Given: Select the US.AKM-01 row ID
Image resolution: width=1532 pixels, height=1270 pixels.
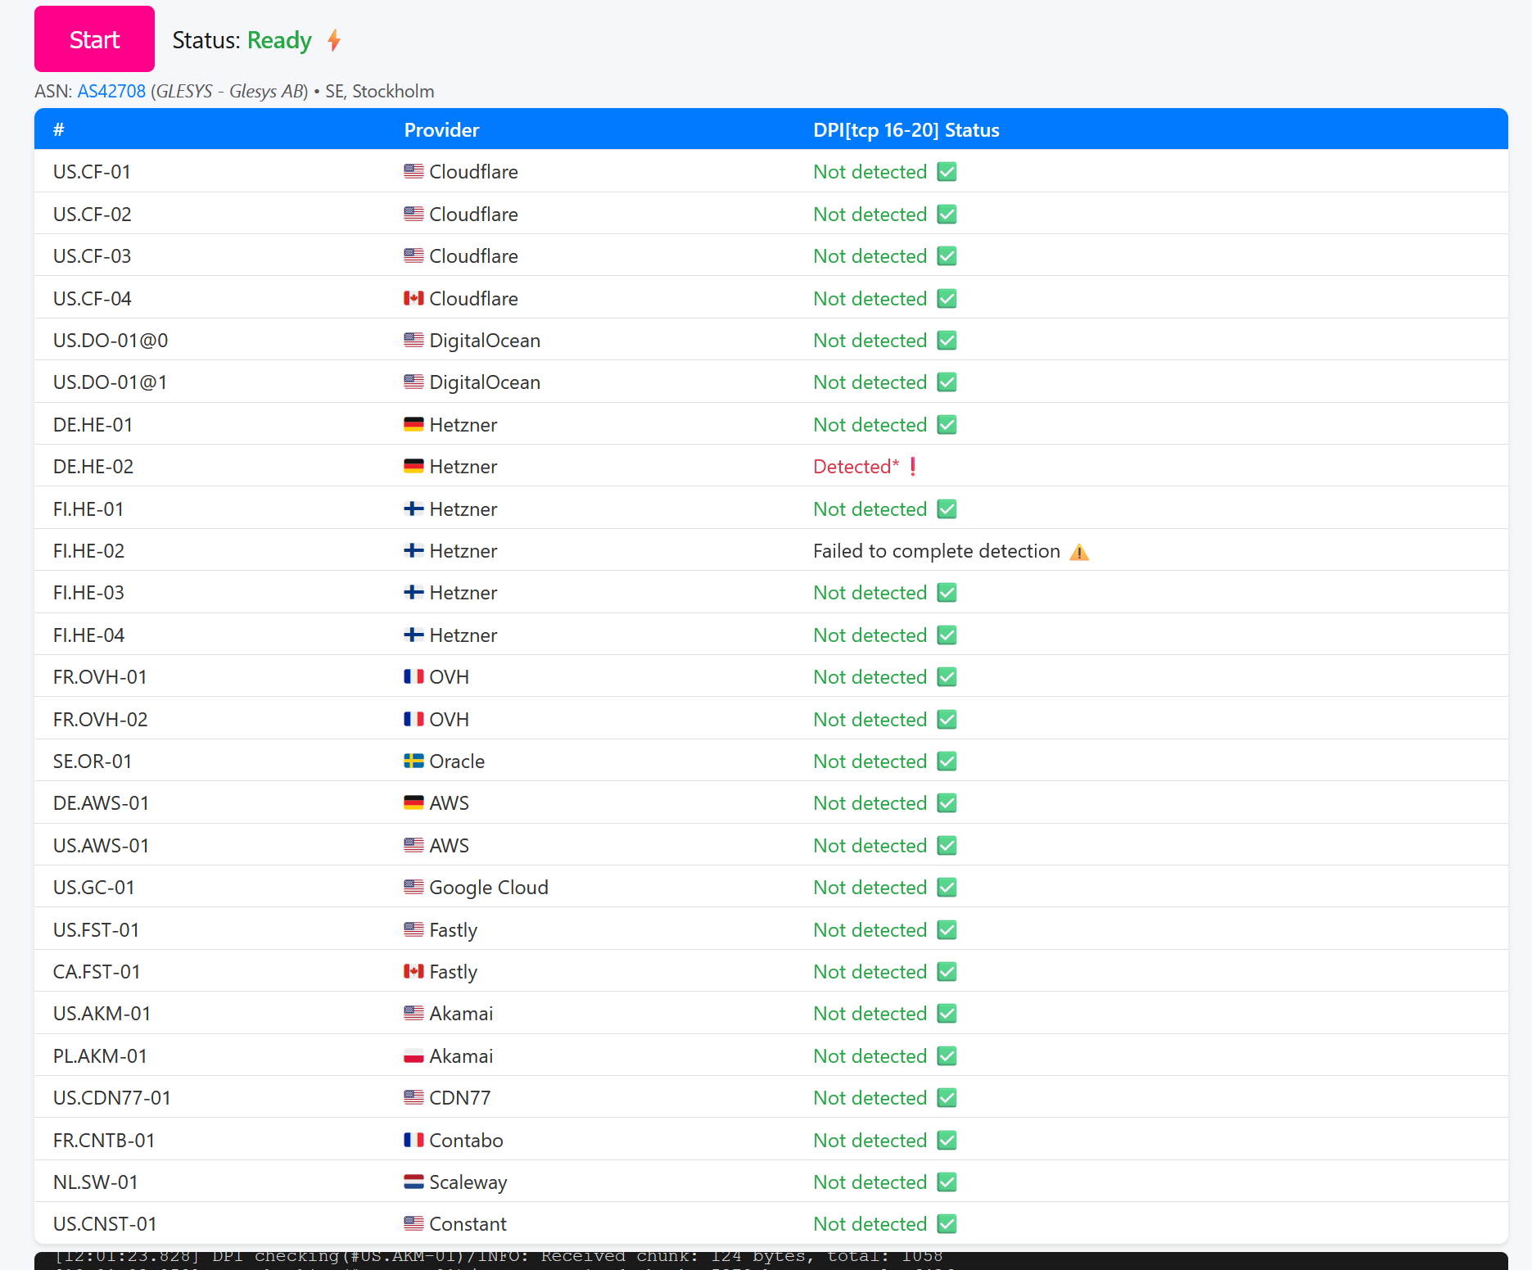Looking at the screenshot, I should [x=102, y=1013].
